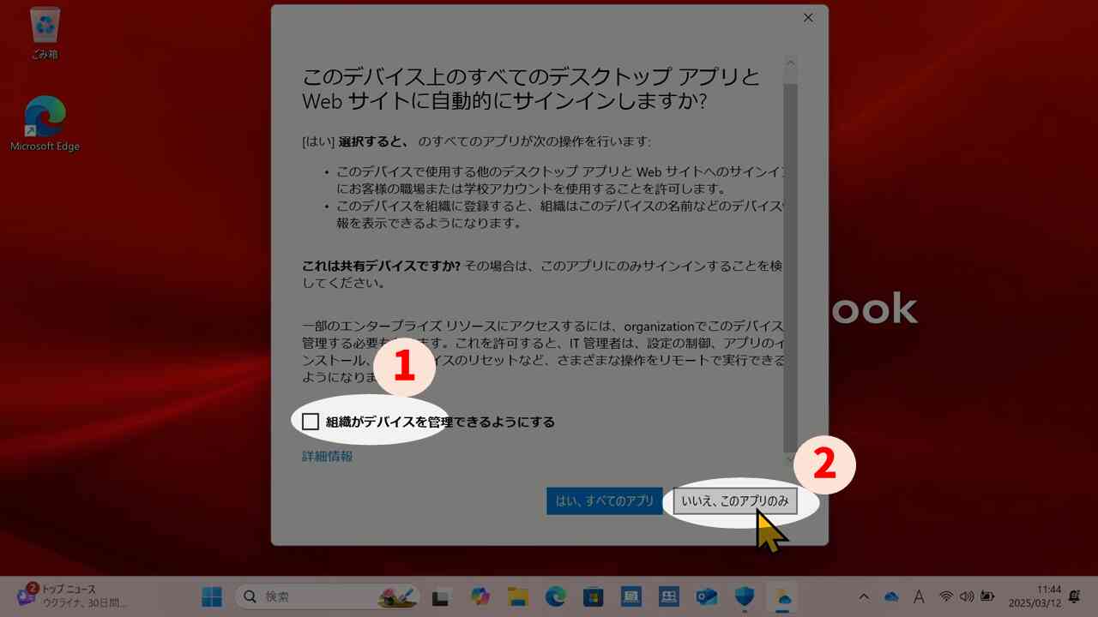1098x617 pixels.
Task: Select いいえ、このアプリのみ button
Action: (736, 501)
